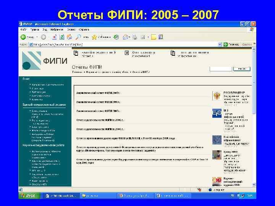Open the Mail button dropdown arrow
Viewport: 275px width, 206px height.
129,37
